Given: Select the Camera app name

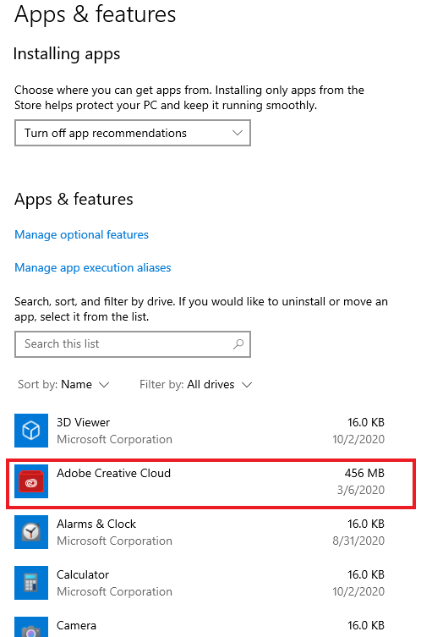Looking at the screenshot, I should pos(76,626).
